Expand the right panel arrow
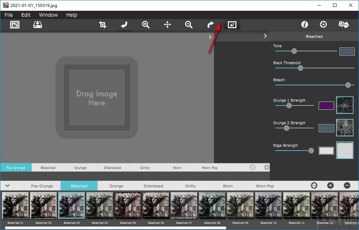This screenshot has width=359, height=230. coord(265,36)
